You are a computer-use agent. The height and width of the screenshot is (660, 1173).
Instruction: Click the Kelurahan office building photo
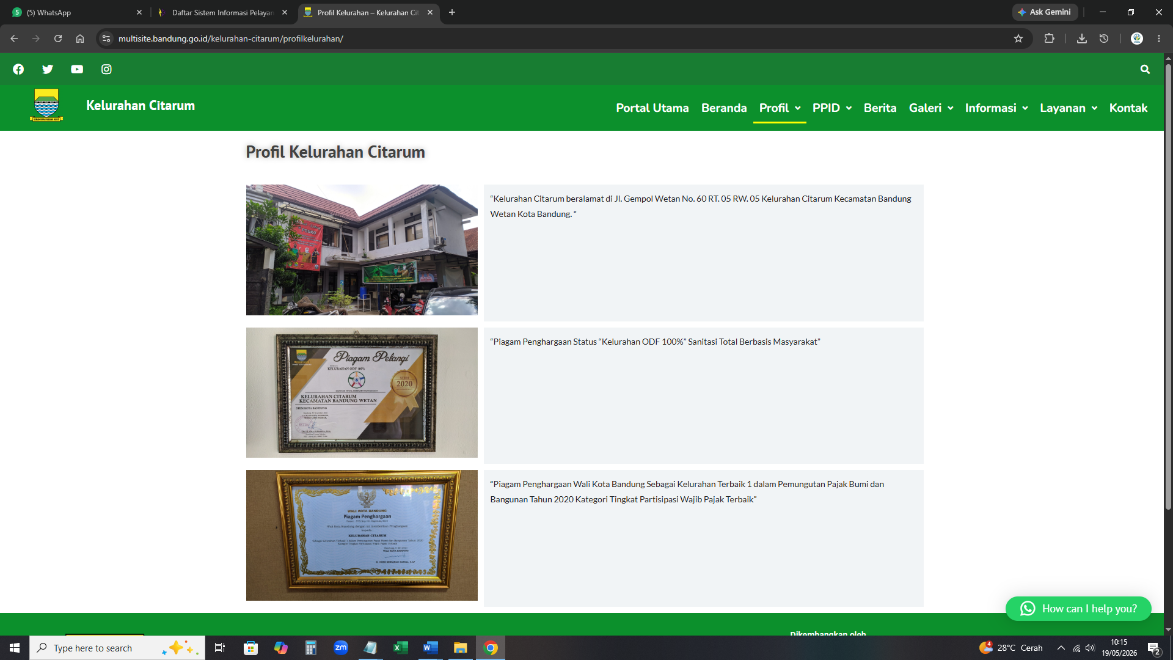362,250
